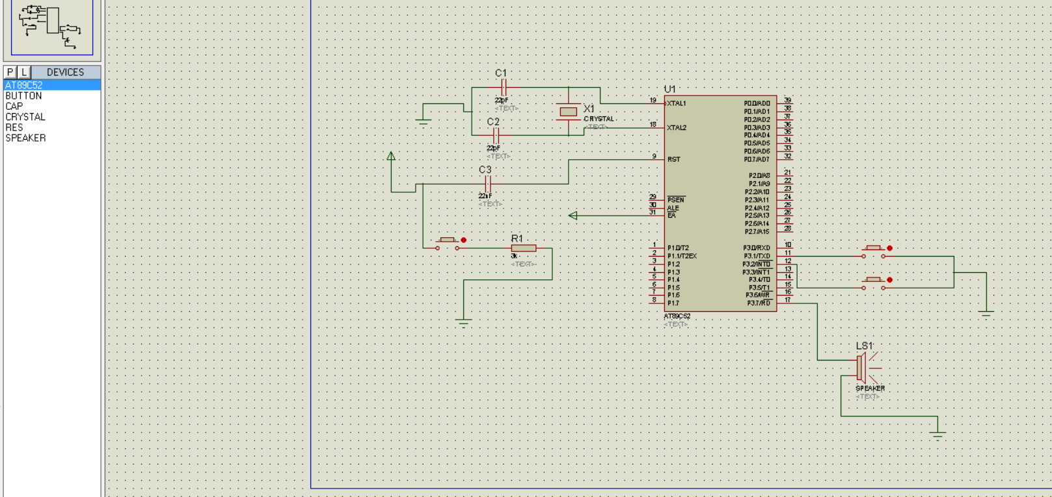
Task: Toggle red latch dot on pin 11 button
Action: 890,248
